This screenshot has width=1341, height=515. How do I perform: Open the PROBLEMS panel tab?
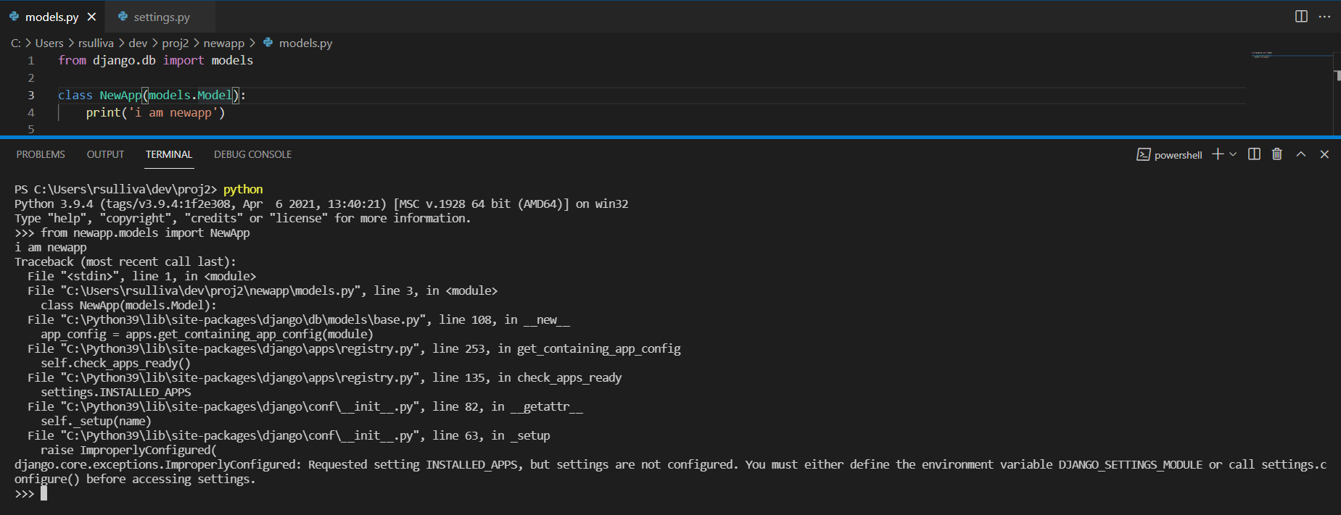pyautogui.click(x=41, y=154)
